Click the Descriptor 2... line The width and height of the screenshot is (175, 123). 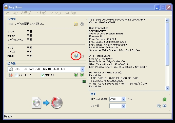[x=97, y=86]
